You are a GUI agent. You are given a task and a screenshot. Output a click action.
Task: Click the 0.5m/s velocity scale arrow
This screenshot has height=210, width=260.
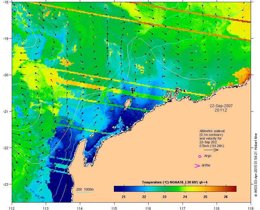tap(211, 150)
